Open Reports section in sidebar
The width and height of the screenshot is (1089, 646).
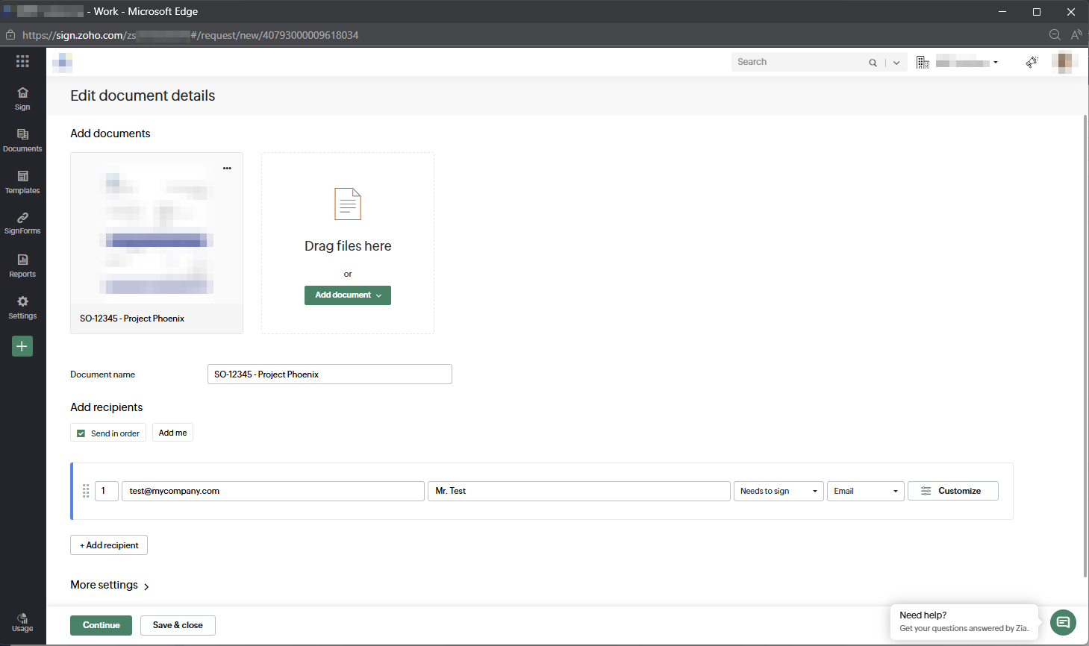(x=22, y=266)
